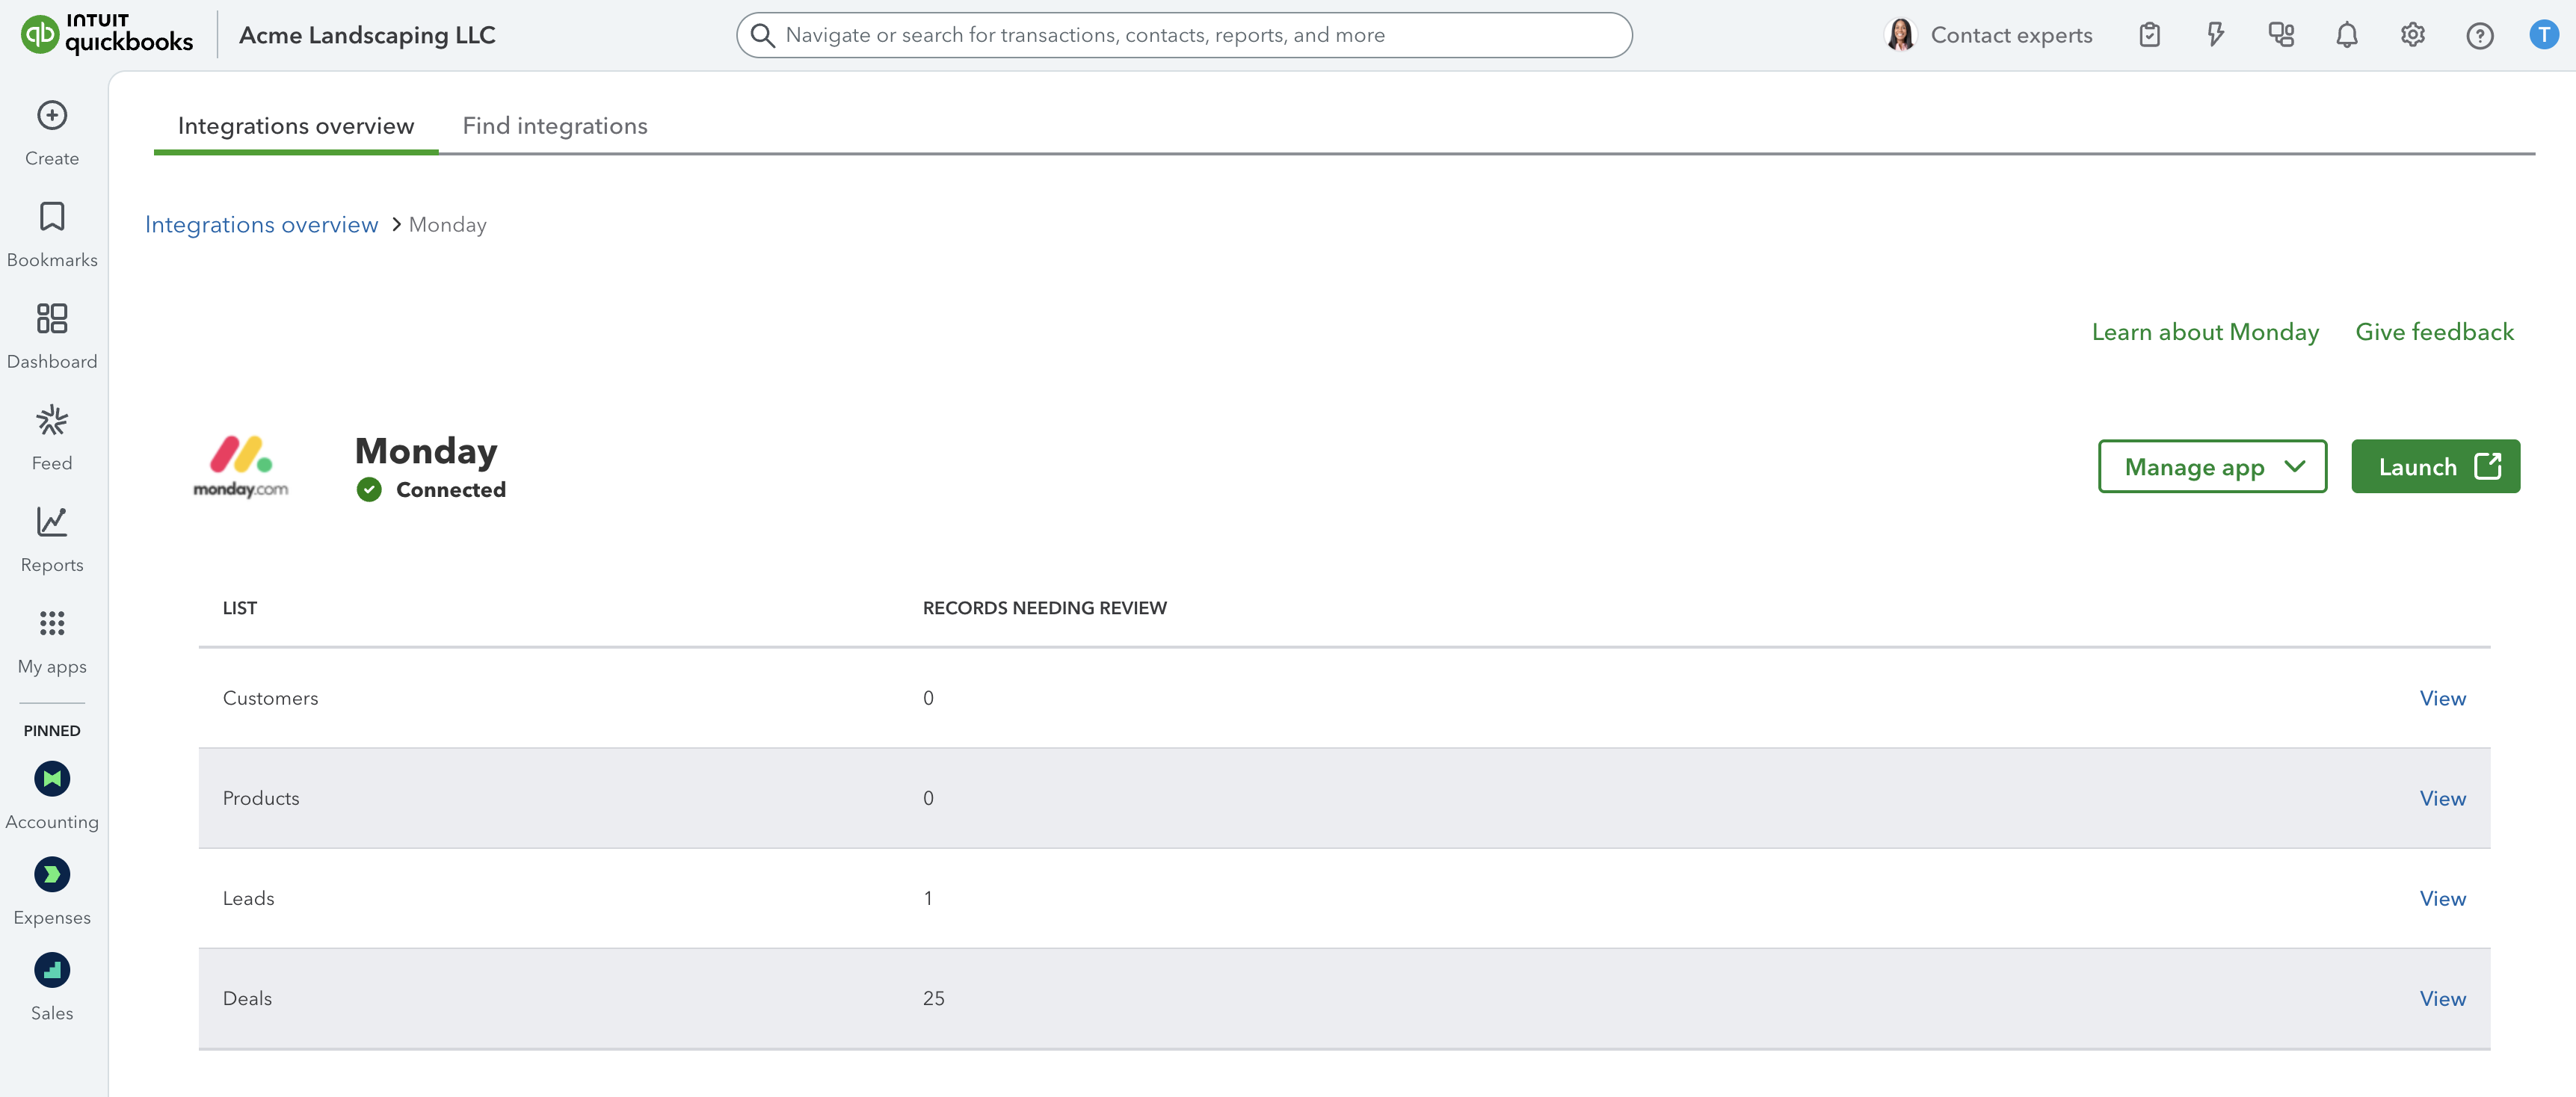Image resolution: width=2576 pixels, height=1097 pixels.
Task: Switch to Integrations overview tab
Action: pyautogui.click(x=296, y=126)
